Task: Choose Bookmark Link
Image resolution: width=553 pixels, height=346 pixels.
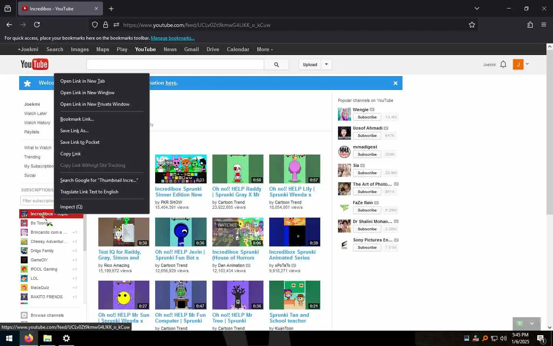Action: pos(102,119)
